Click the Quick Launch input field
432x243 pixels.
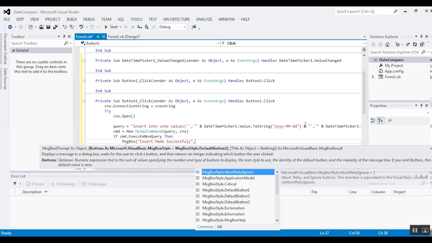(364, 11)
